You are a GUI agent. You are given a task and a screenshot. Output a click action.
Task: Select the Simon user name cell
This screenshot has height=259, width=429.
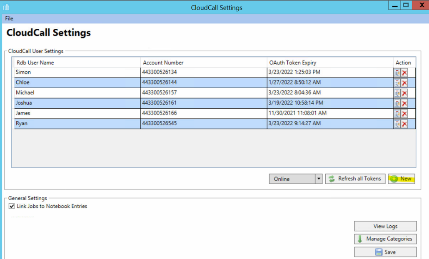(77, 72)
